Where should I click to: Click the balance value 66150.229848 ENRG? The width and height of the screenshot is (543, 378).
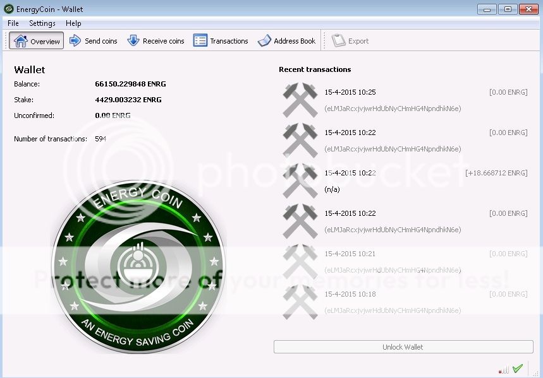point(130,84)
